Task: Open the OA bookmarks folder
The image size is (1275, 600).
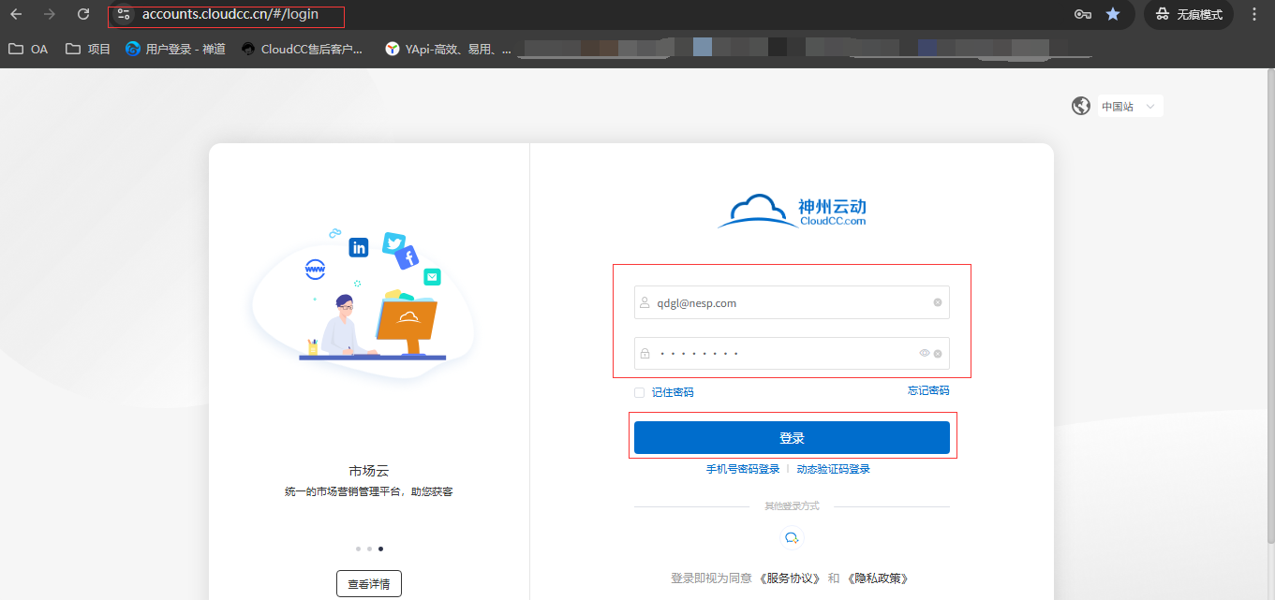Action: pyautogui.click(x=28, y=49)
